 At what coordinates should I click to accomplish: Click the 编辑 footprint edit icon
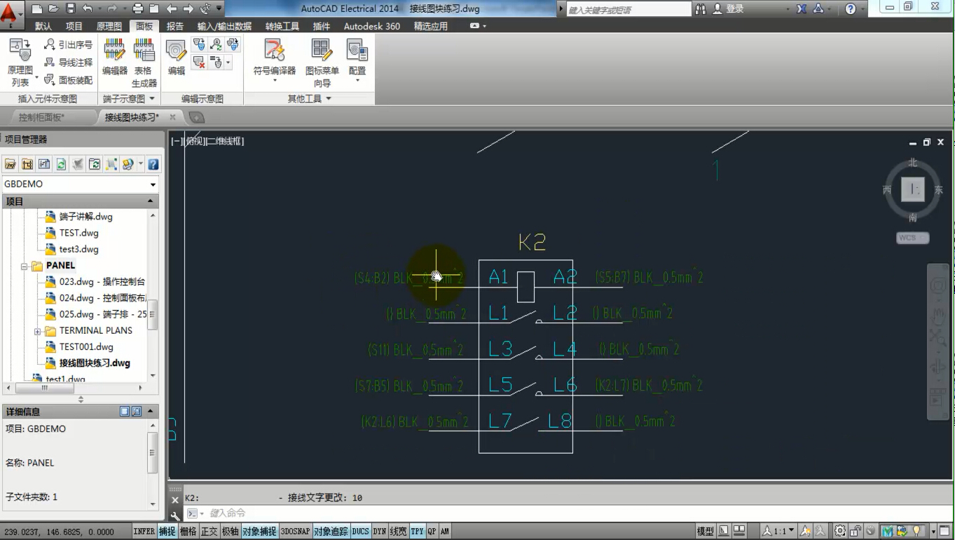(x=176, y=51)
